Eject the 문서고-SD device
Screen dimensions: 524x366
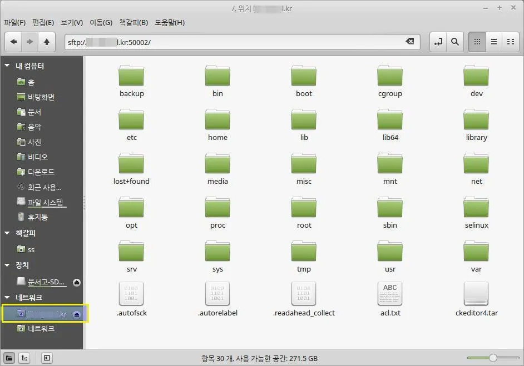click(x=77, y=282)
